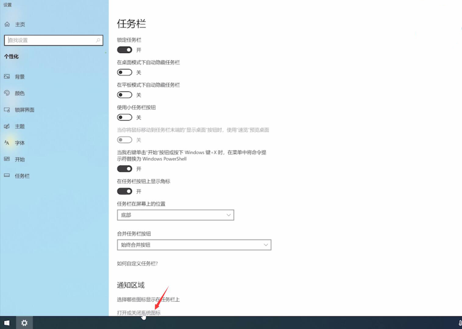Open Windows Start button on taskbar

(x=7, y=323)
